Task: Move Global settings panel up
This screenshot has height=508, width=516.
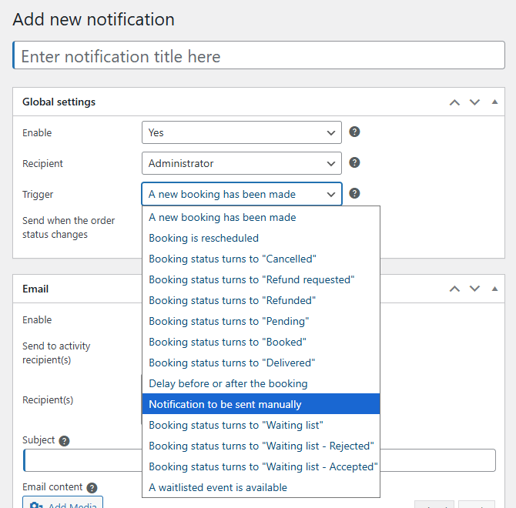Action: [455, 102]
